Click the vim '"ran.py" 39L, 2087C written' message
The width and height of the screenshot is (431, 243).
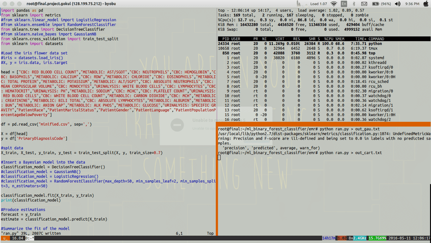[x=31, y=233]
